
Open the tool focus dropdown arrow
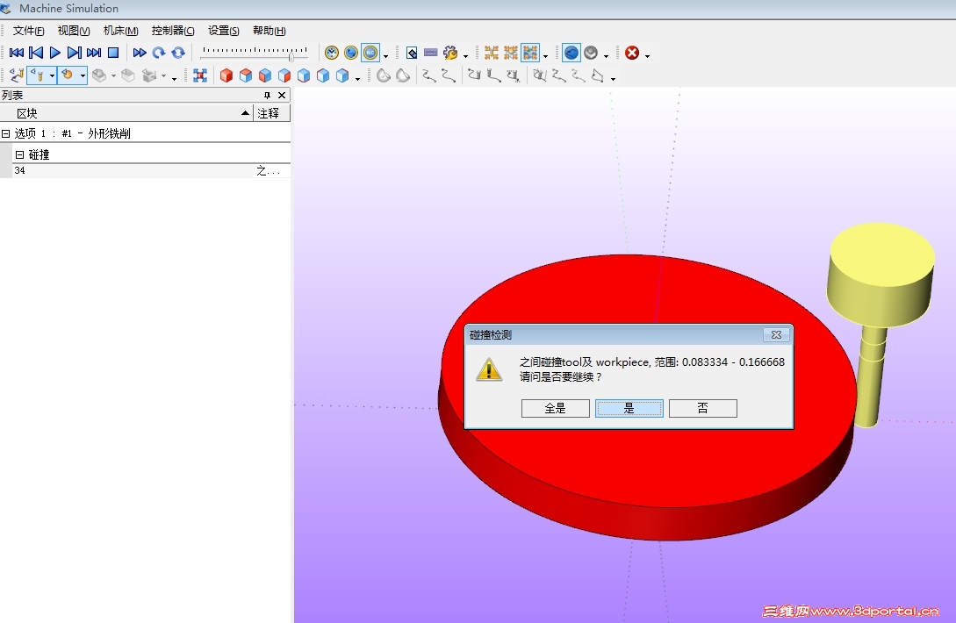click(x=53, y=76)
